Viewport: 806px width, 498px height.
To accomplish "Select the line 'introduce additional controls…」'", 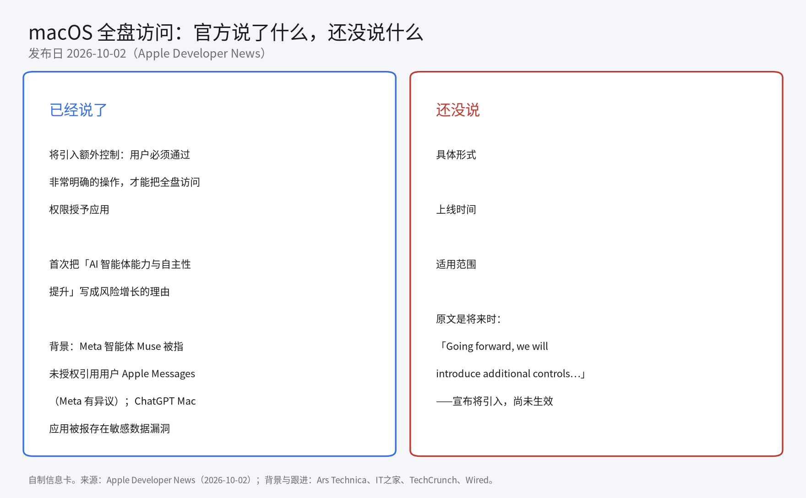I will (x=511, y=374).
